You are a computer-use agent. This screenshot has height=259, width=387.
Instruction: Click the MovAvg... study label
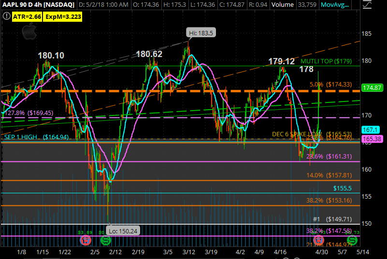click(335, 5)
